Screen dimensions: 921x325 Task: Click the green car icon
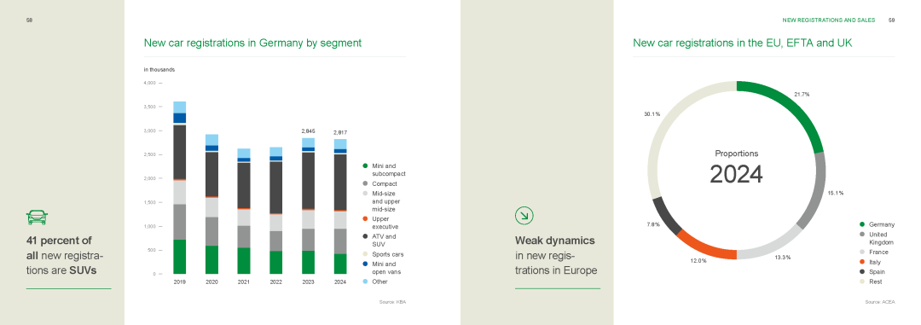coord(37,218)
